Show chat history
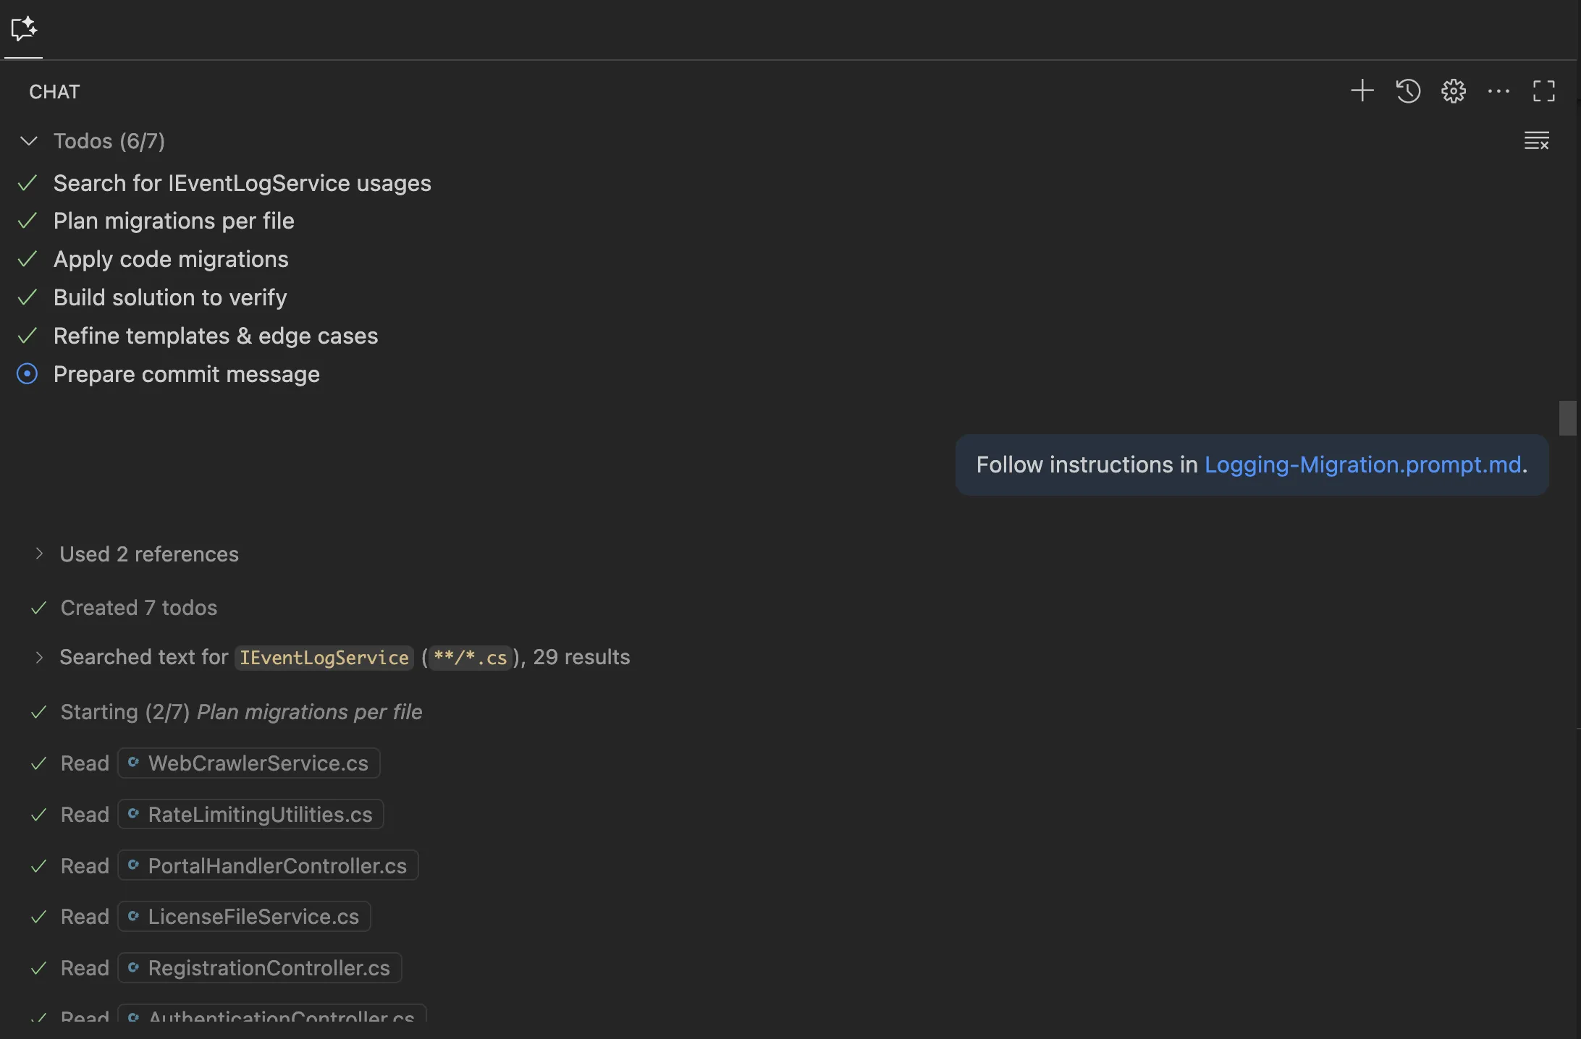Viewport: 1581px width, 1039px height. click(x=1407, y=91)
